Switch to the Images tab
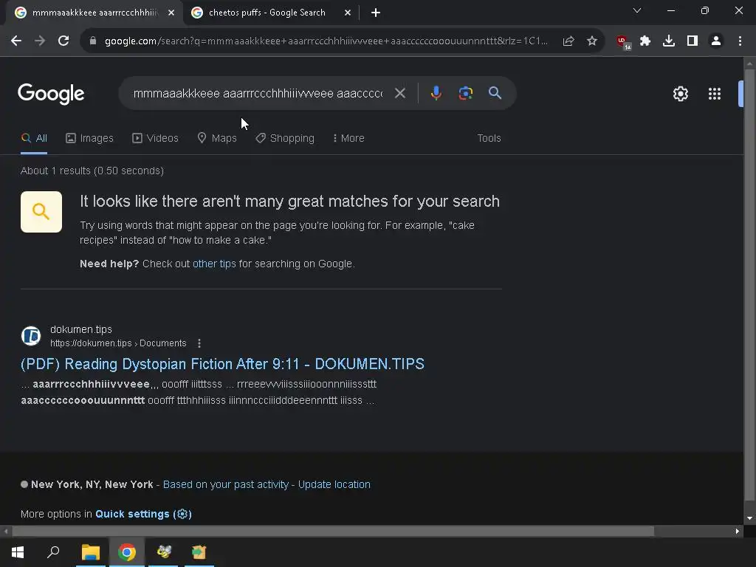 [89, 138]
